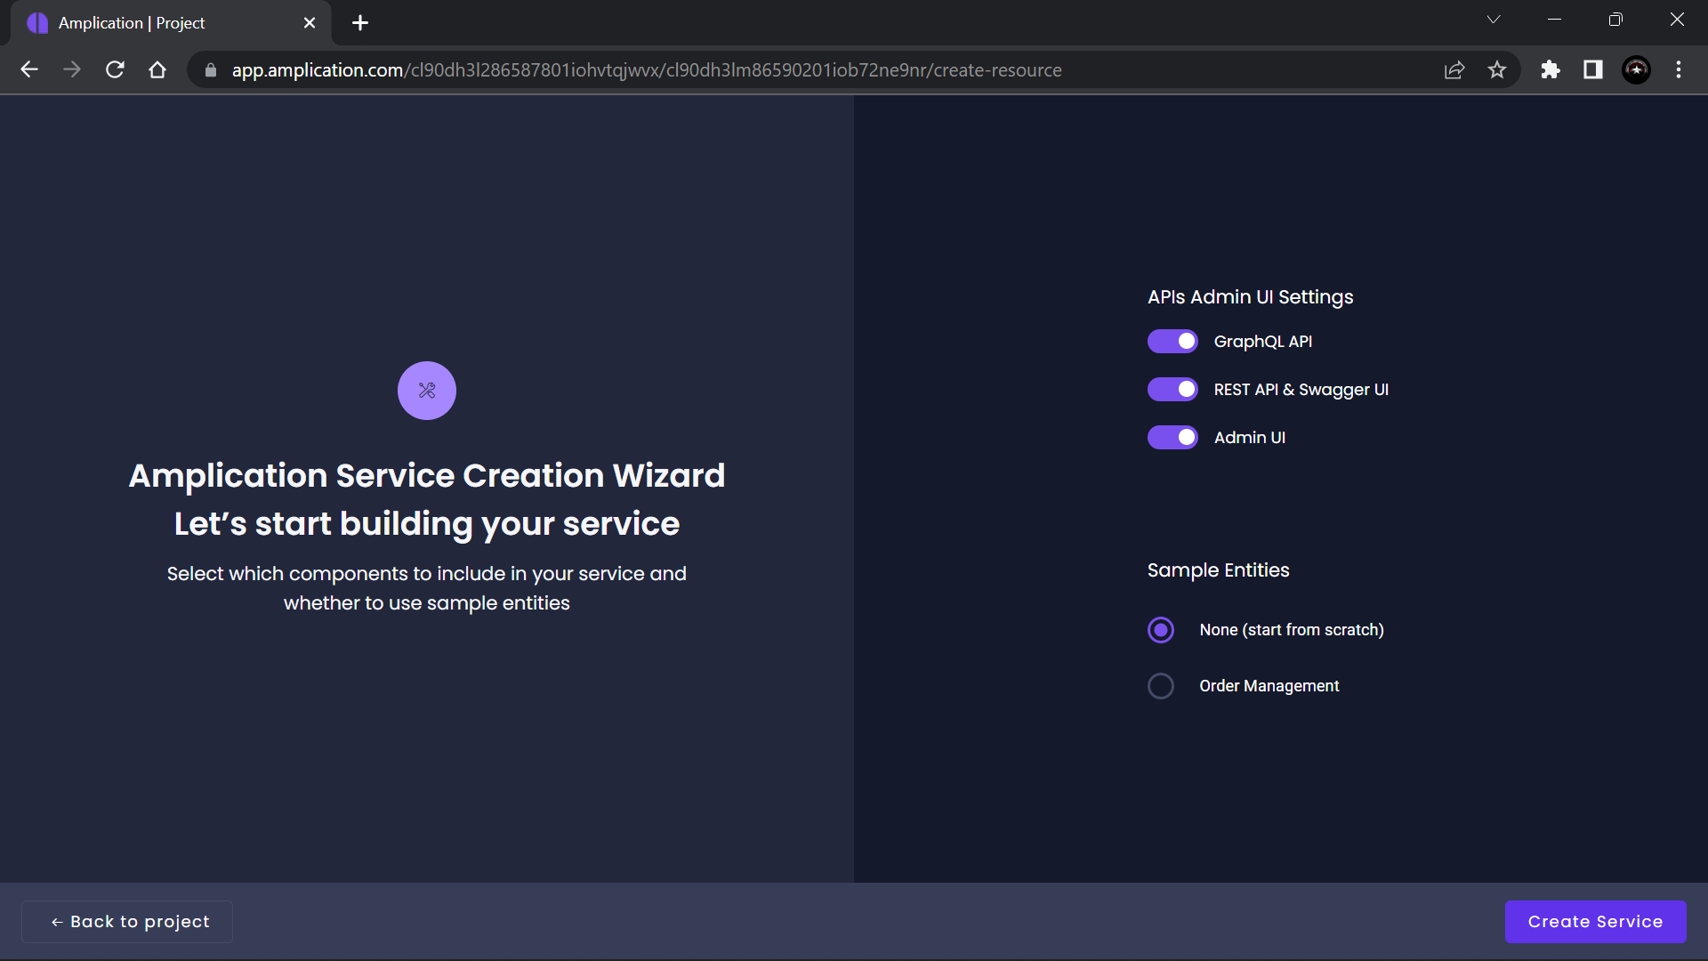Click the share icon in the address bar

(x=1454, y=69)
